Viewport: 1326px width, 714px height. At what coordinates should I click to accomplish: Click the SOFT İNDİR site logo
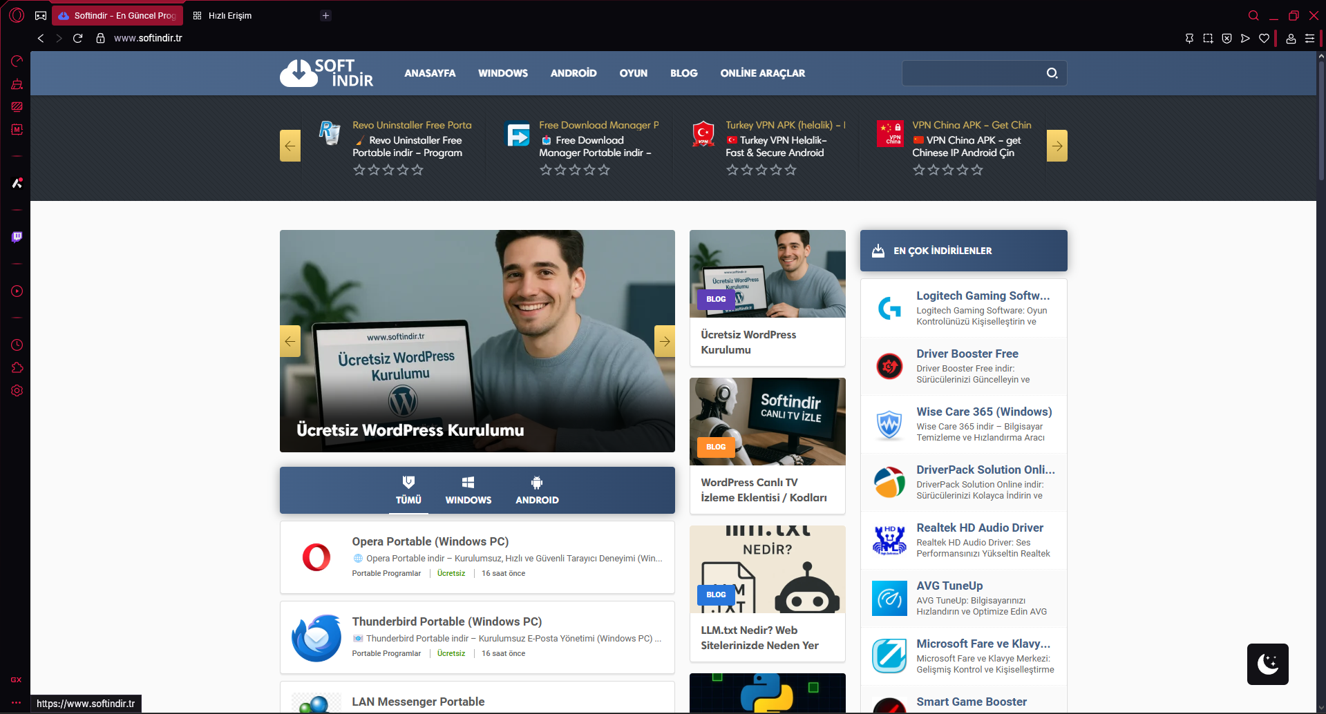pos(327,73)
